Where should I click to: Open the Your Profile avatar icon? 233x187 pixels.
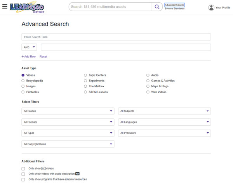[211, 7]
